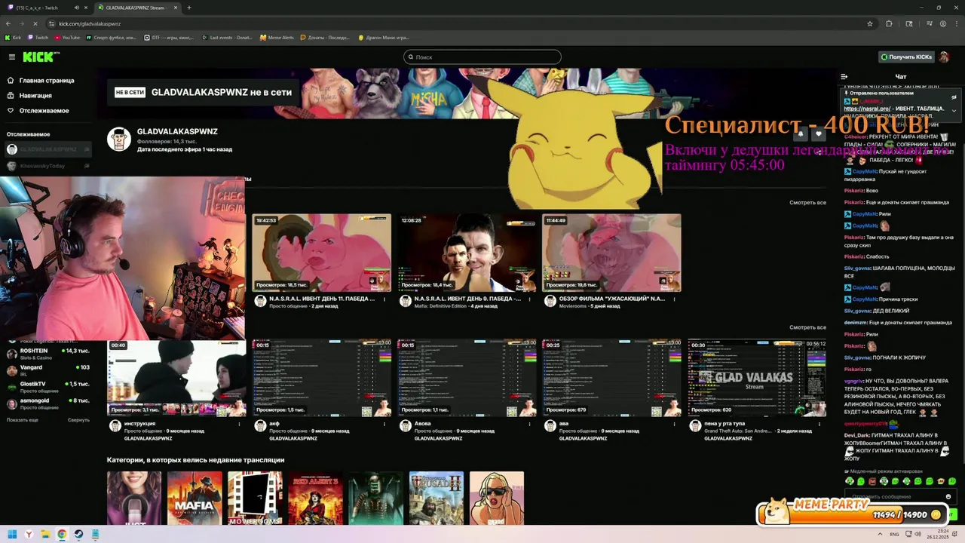Open options menu for акф clip
The height and width of the screenshot is (543, 965).
[x=384, y=425]
